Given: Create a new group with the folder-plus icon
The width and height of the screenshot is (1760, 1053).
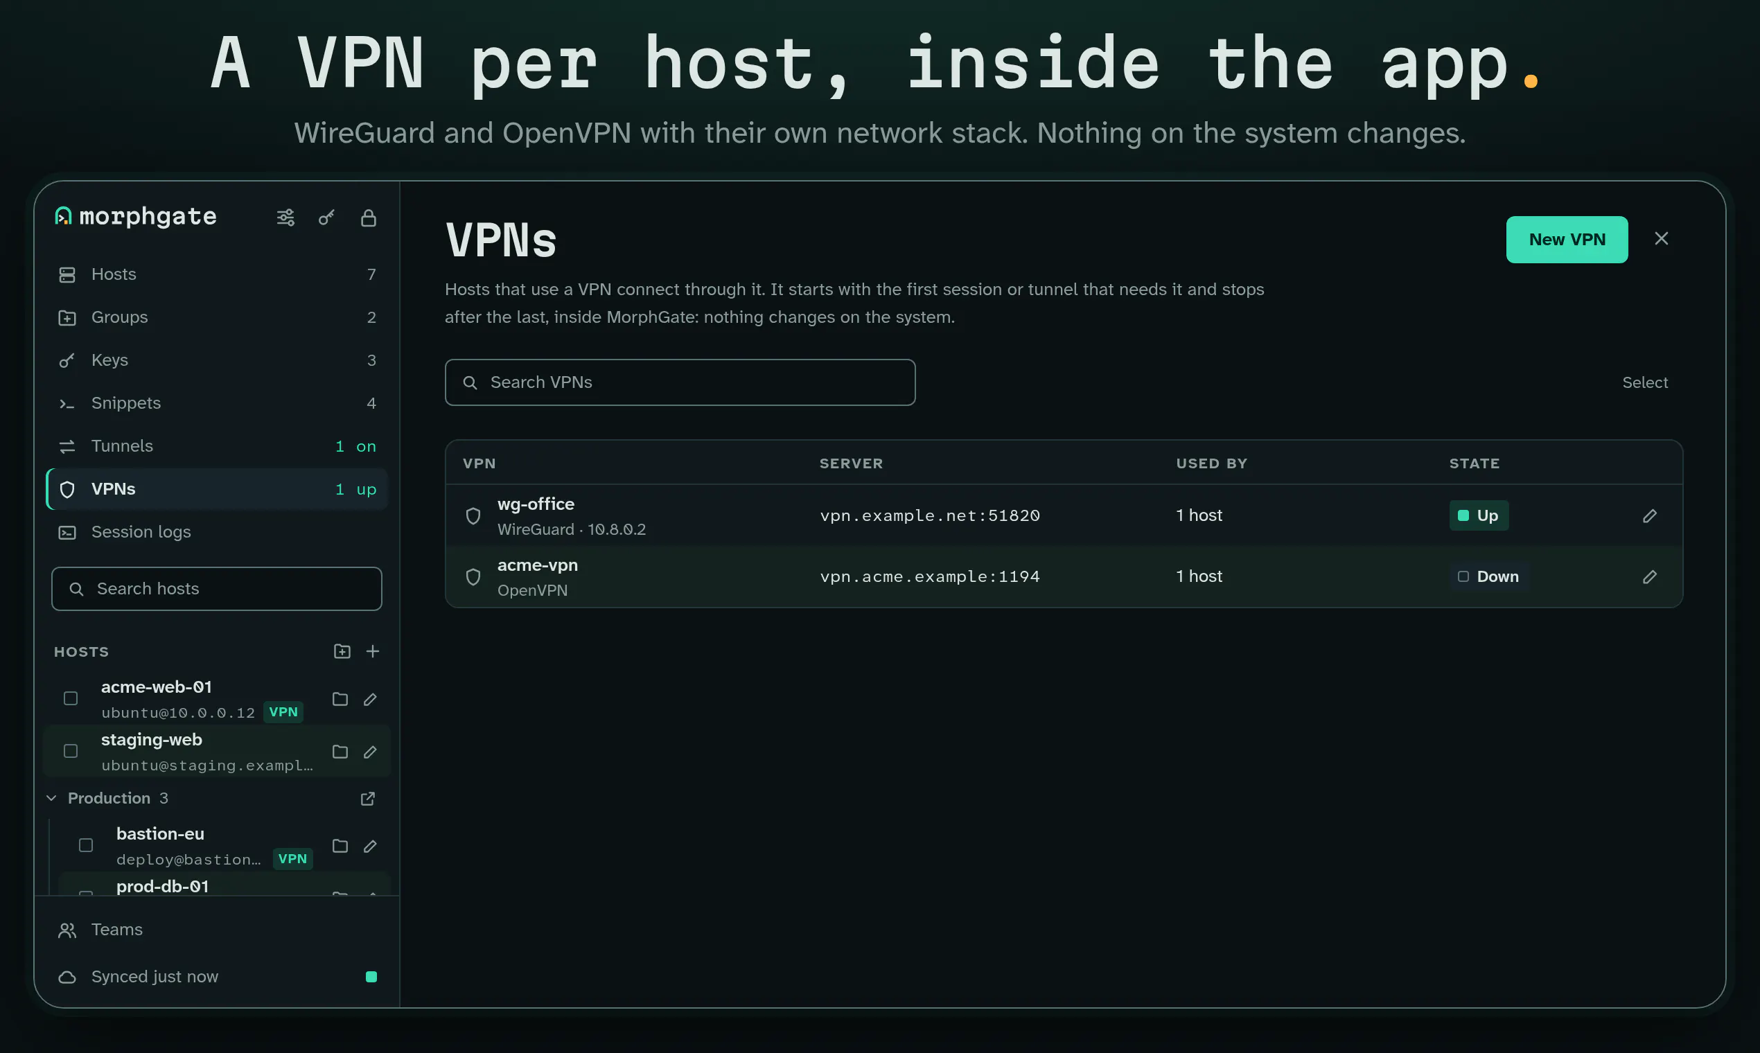Looking at the screenshot, I should tap(342, 651).
